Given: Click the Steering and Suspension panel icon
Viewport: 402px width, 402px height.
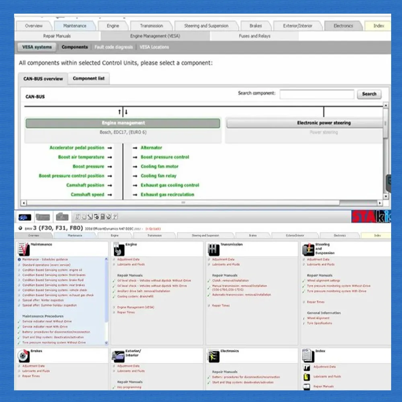Looking at the screenshot, I should pyautogui.click(x=308, y=249).
